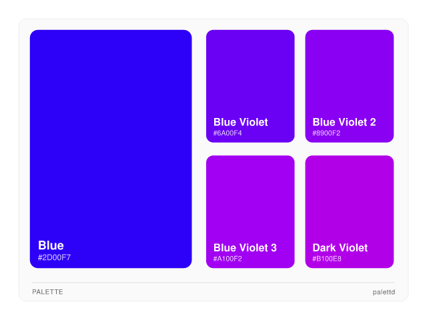427x320 pixels.
Task: Pick the Blue Violet swatch
Action: 250,73
